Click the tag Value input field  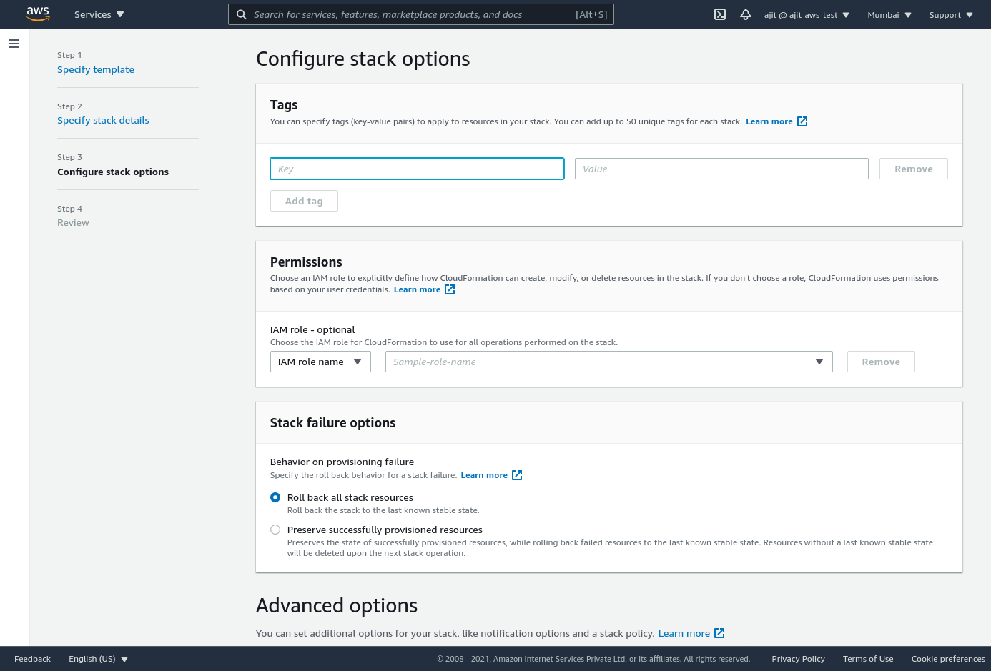tap(721, 169)
